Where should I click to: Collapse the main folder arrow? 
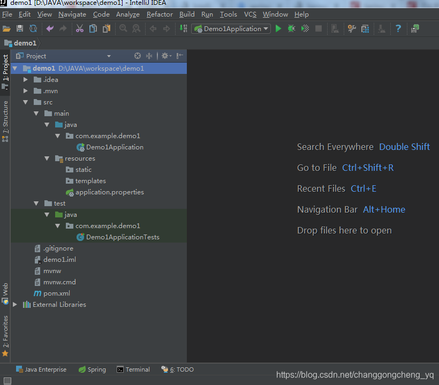tap(36, 114)
